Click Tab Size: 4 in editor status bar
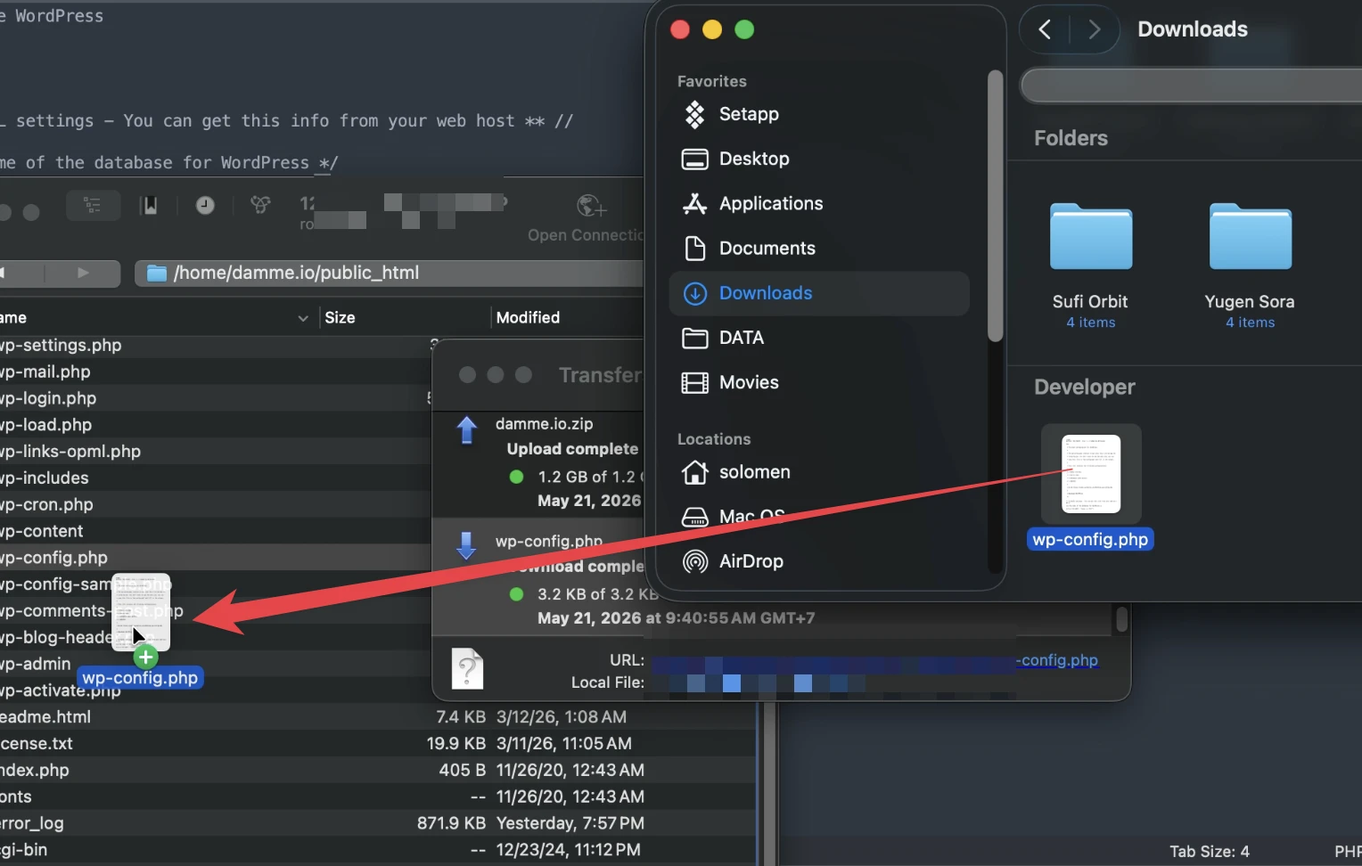The width and height of the screenshot is (1362, 866). (1210, 852)
